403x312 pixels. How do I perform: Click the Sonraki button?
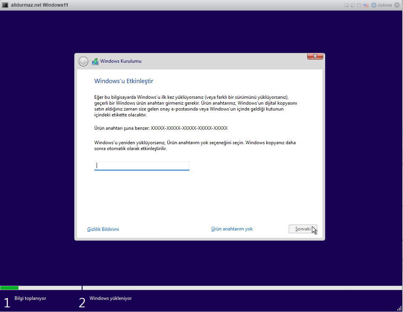pos(303,229)
